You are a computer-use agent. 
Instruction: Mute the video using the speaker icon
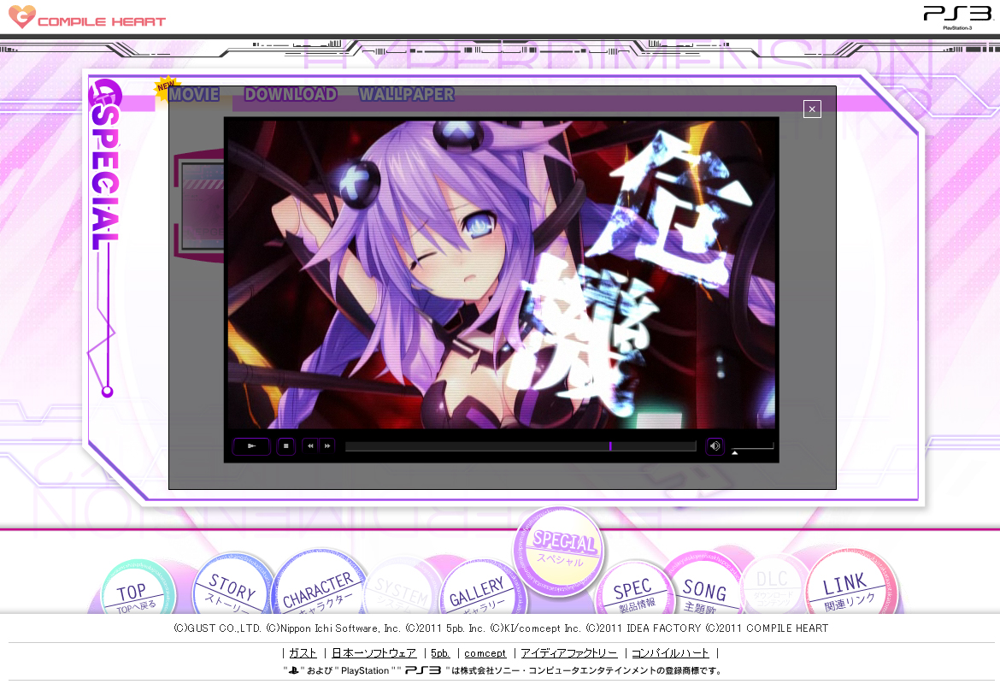tap(715, 446)
